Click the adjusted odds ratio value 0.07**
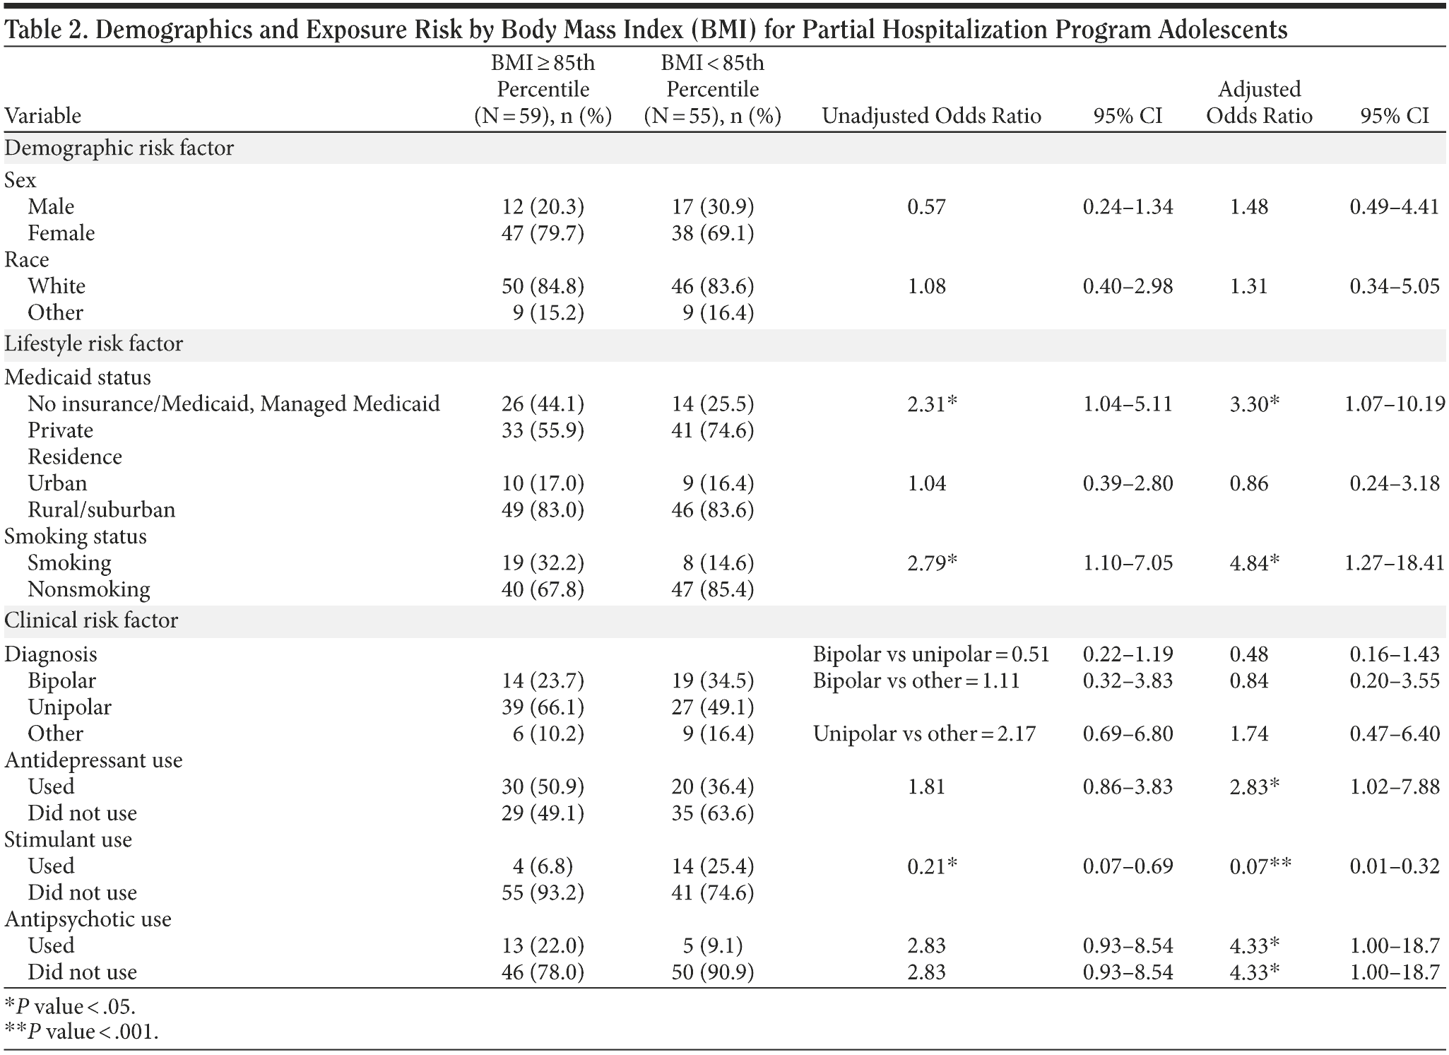Screen dimensions: 1449x1055 [x=1260, y=866]
